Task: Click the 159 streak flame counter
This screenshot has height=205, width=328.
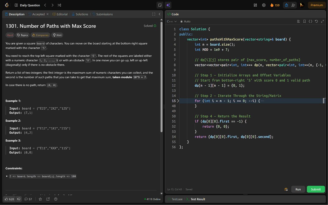Action: 275,5
